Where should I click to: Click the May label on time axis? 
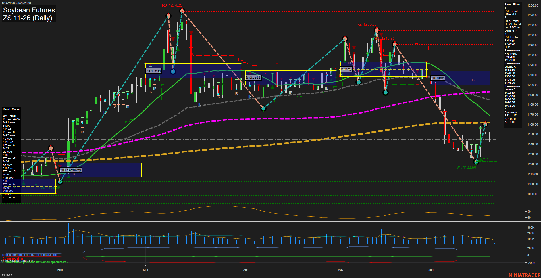[x=340, y=270]
